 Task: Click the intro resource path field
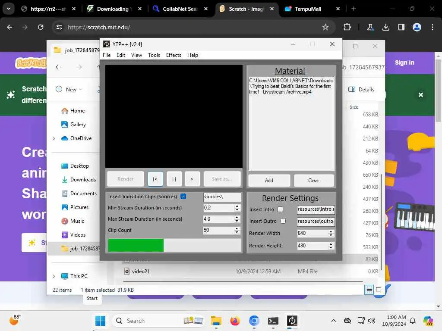point(316,209)
